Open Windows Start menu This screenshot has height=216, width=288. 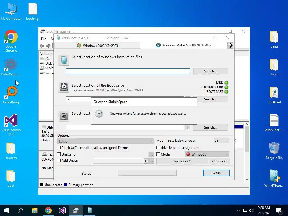[x=7, y=210]
